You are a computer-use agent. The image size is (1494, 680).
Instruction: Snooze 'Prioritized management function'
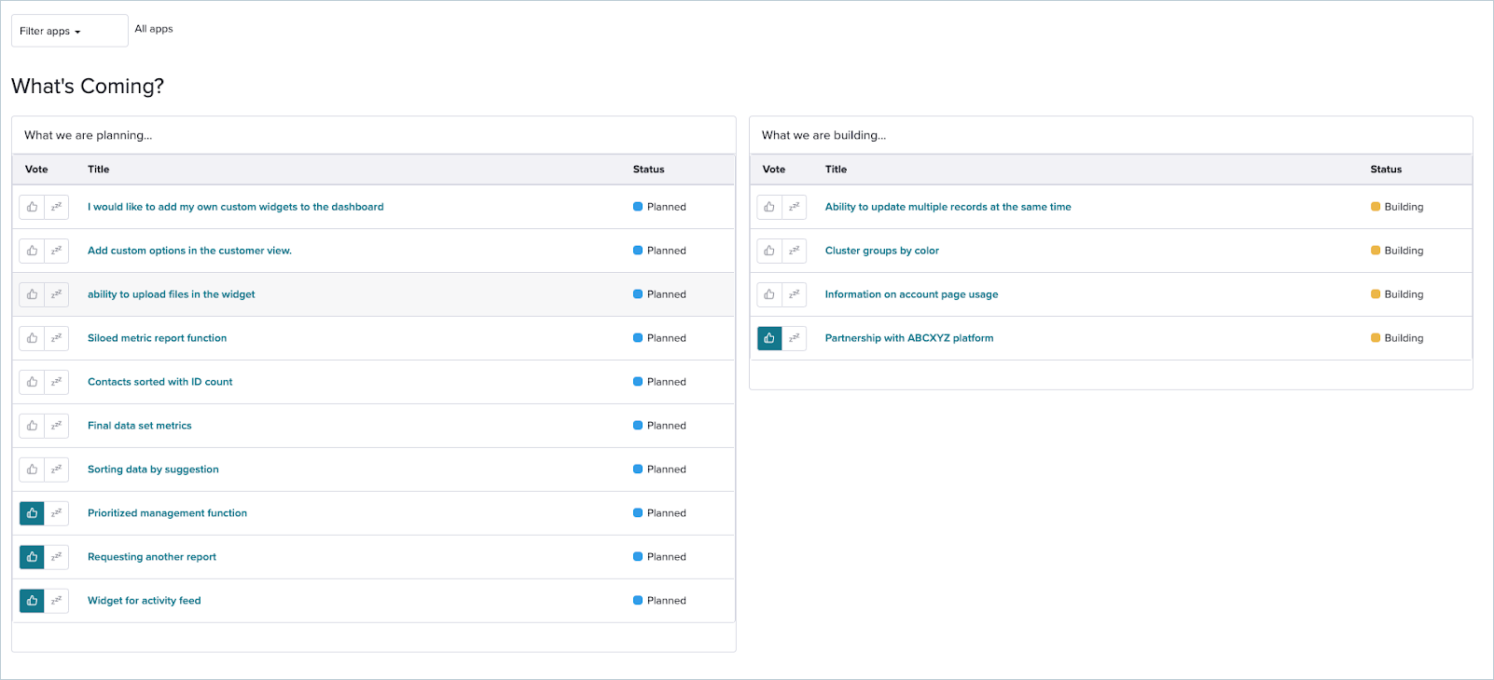(x=56, y=513)
